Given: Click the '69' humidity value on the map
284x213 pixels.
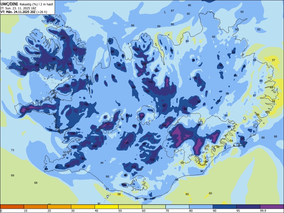Looking at the screenshot, I should coord(12,175).
